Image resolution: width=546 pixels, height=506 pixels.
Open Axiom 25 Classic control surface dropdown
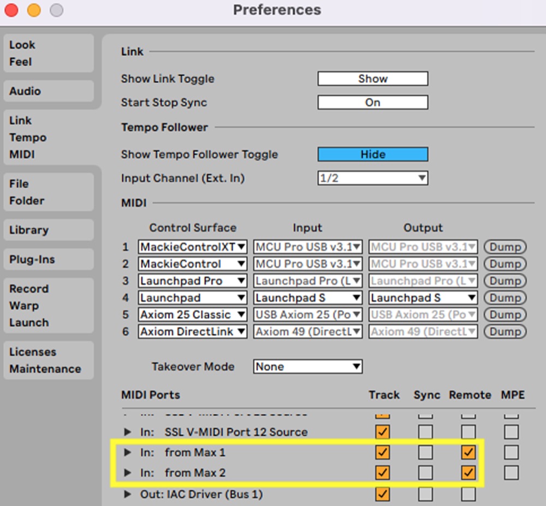coord(193,314)
